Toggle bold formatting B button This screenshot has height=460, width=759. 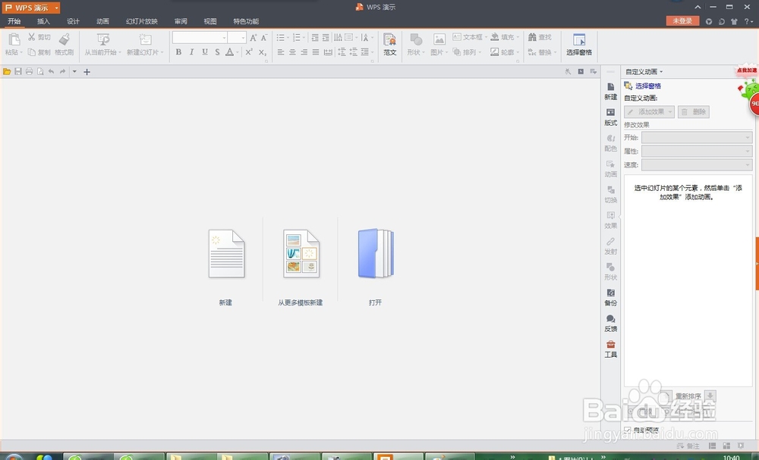click(178, 52)
